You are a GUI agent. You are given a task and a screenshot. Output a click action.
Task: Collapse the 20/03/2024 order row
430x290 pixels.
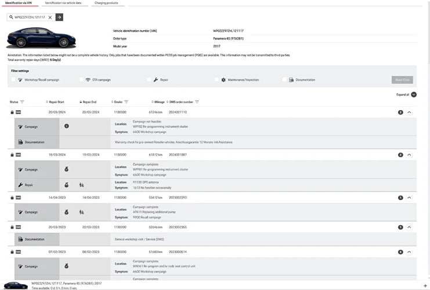pos(409,113)
